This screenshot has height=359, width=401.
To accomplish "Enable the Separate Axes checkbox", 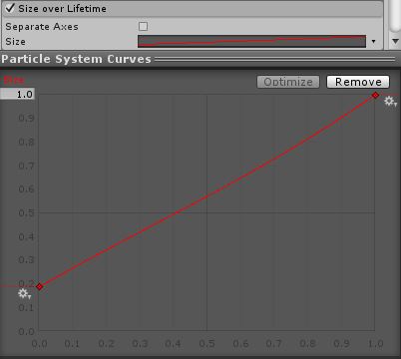I will [x=143, y=26].
